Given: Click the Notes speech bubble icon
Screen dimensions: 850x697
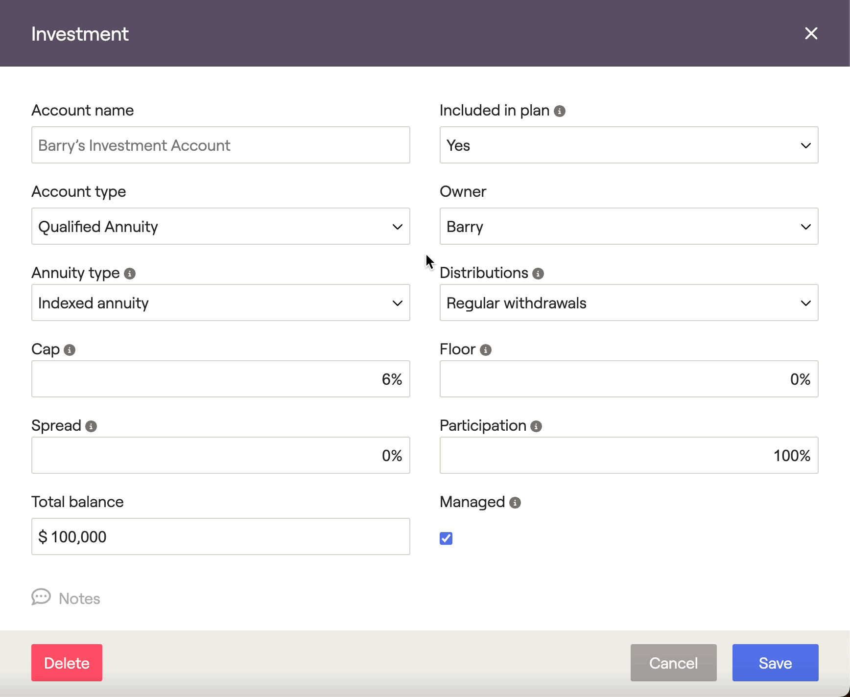Looking at the screenshot, I should click(x=41, y=597).
